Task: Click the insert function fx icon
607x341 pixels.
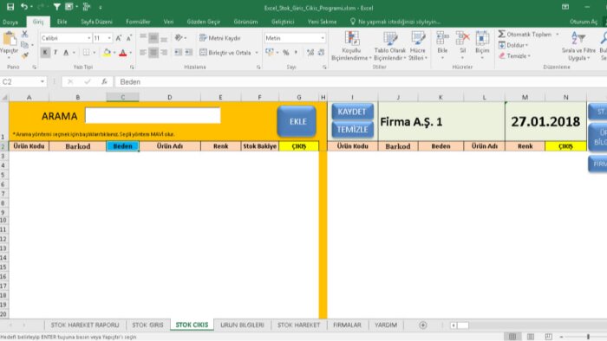Action: coord(104,82)
